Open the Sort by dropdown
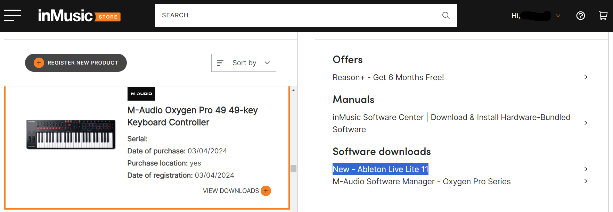This screenshot has height=212, width=613. coord(244,63)
